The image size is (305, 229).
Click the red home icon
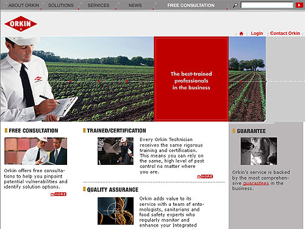(x=241, y=34)
